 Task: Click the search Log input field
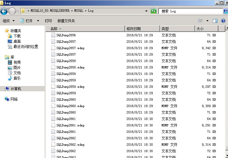pyautogui.click(x=191, y=11)
